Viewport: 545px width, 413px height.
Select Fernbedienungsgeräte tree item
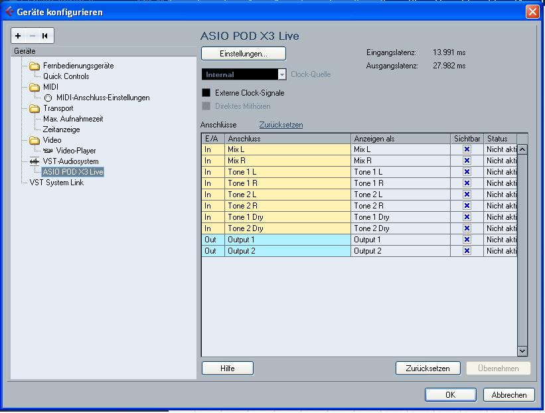(x=78, y=66)
